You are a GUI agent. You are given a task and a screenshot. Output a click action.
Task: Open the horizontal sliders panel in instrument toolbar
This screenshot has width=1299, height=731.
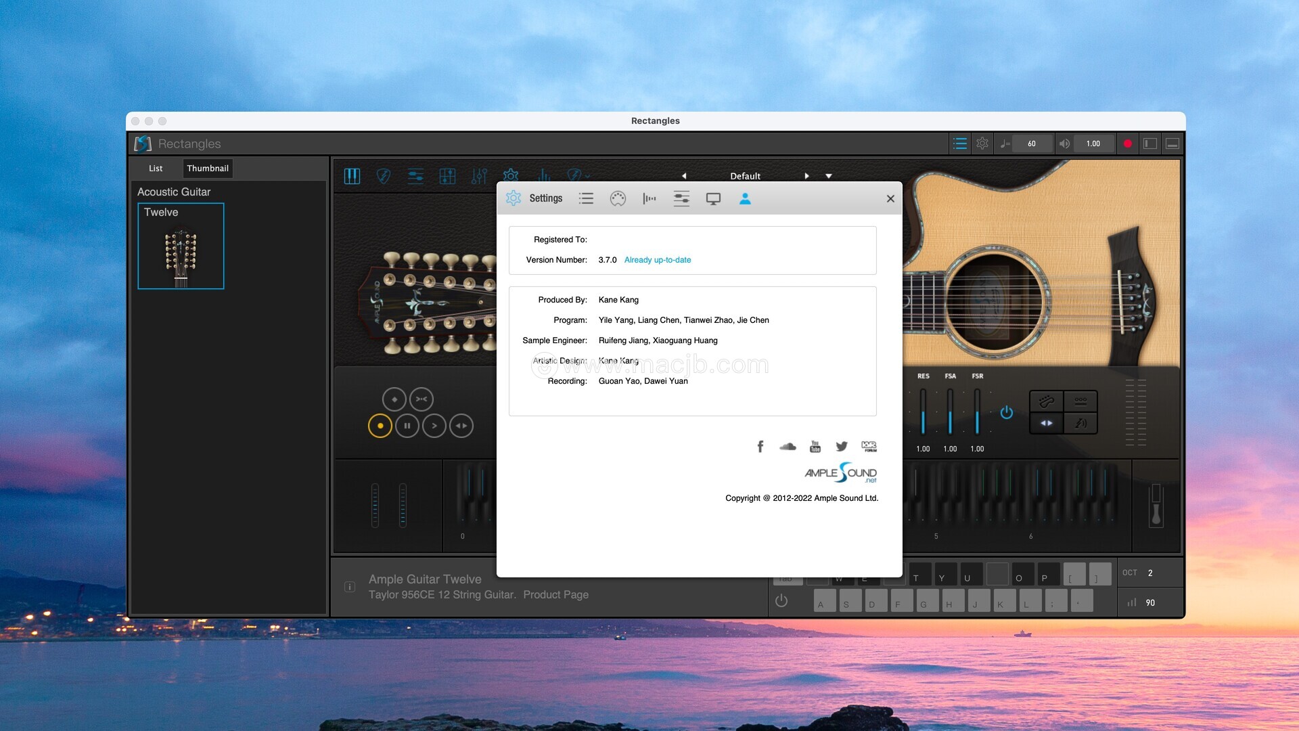pos(415,177)
